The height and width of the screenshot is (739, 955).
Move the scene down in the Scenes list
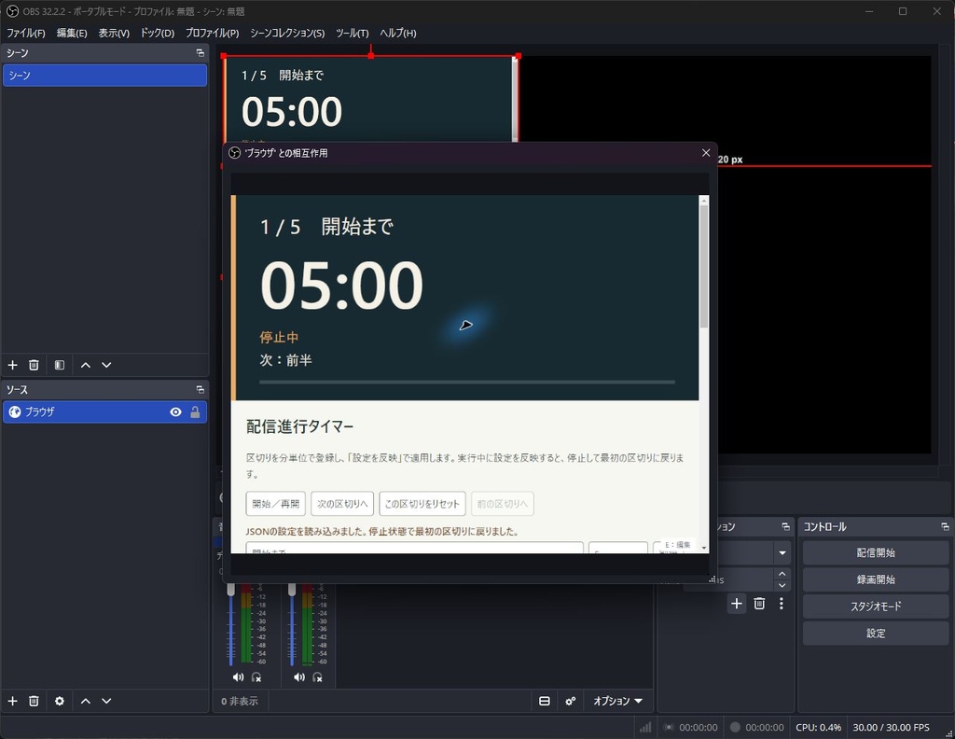106,365
